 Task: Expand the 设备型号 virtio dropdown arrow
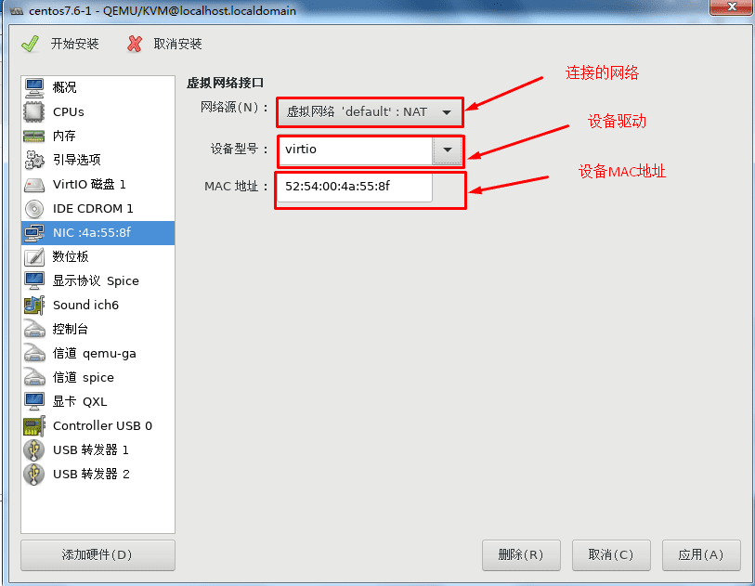[x=448, y=150]
